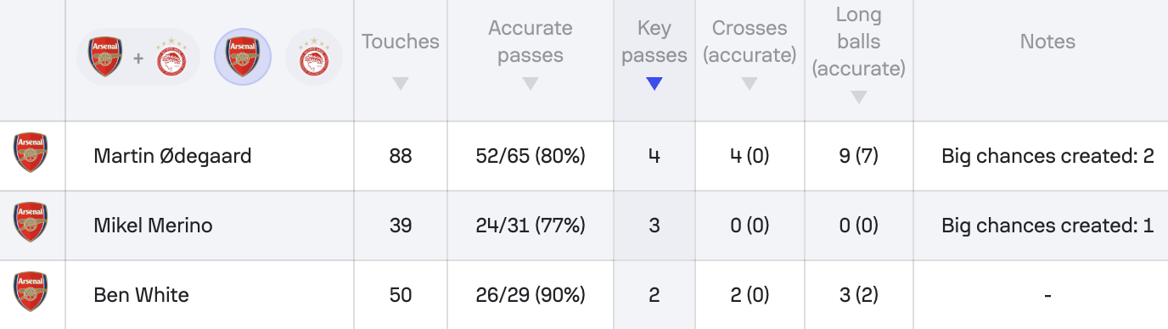
Task: Select the Arsenal-only team filter
Action: (243, 58)
